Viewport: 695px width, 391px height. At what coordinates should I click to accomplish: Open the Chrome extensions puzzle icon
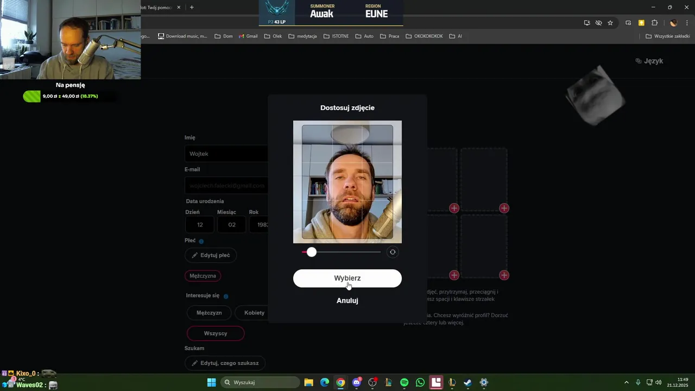click(x=654, y=23)
